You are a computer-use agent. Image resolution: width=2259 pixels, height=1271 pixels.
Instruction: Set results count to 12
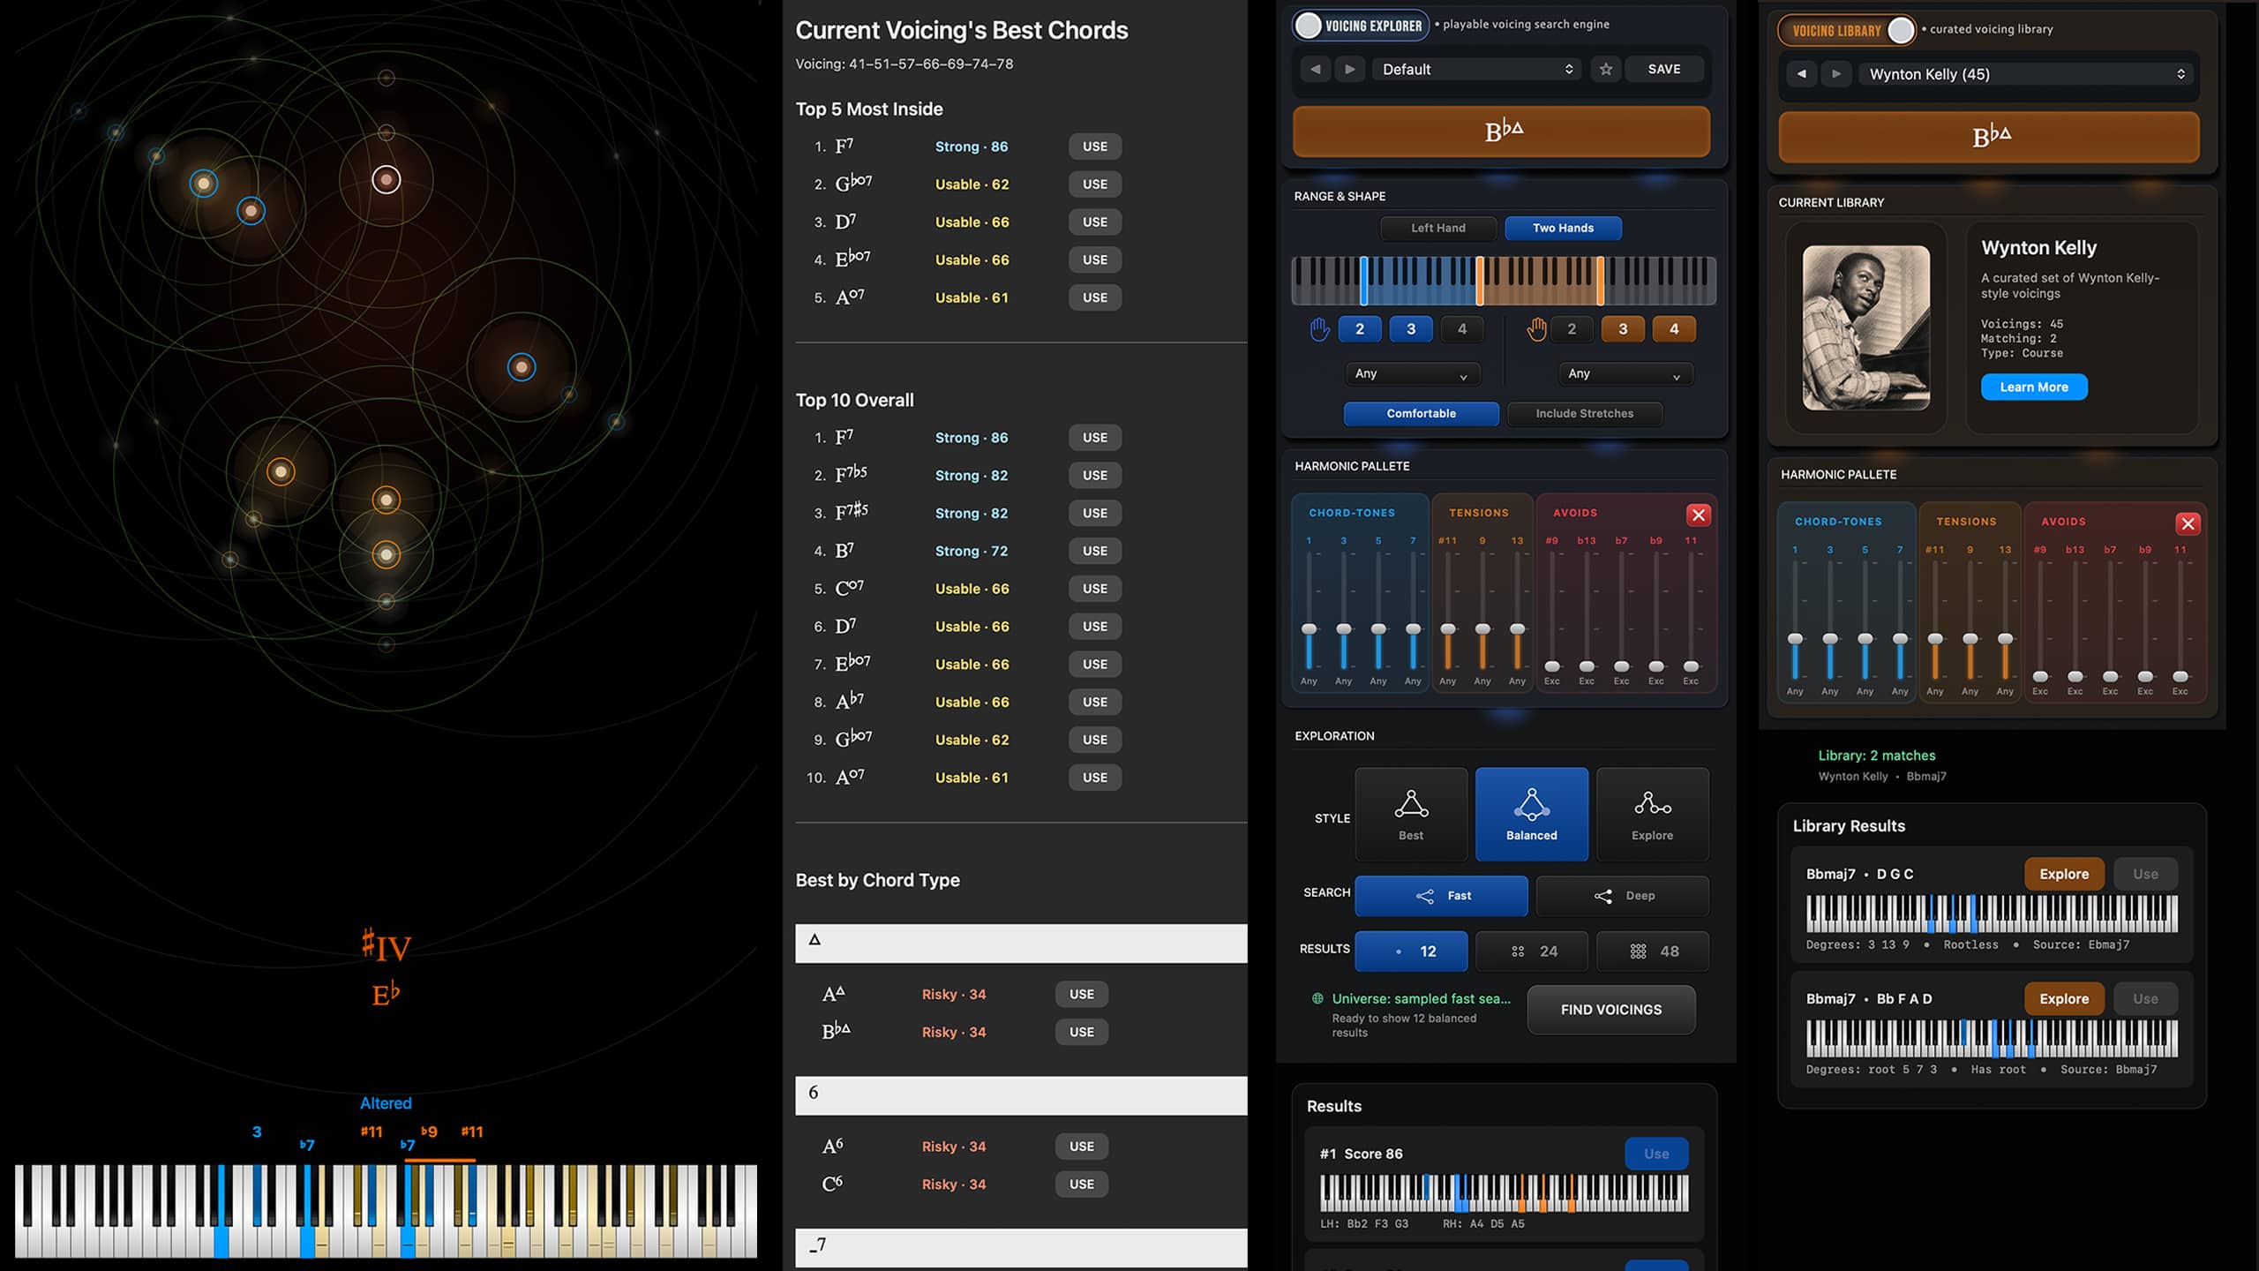[1411, 951]
